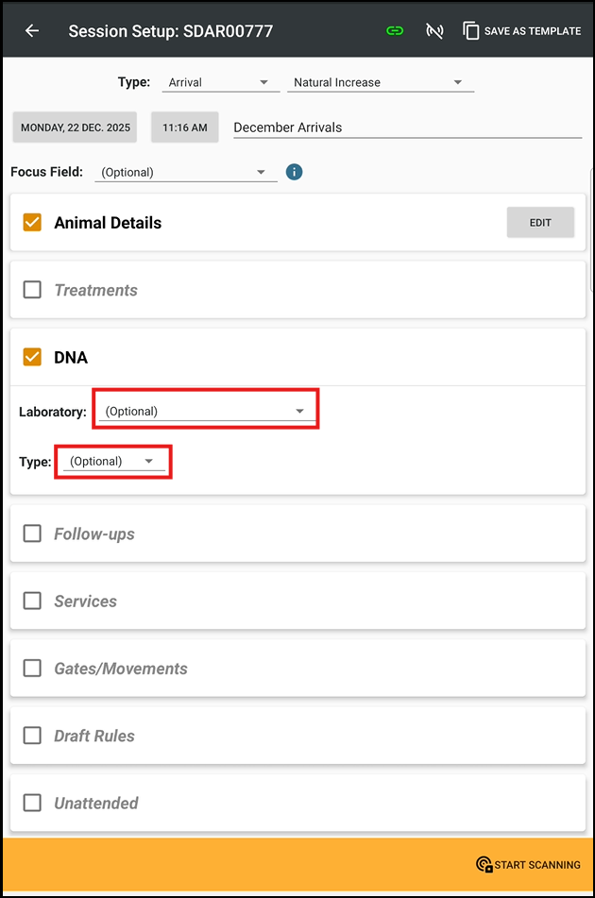Click the Start Scanning icon
The image size is (595, 898).
click(484, 864)
